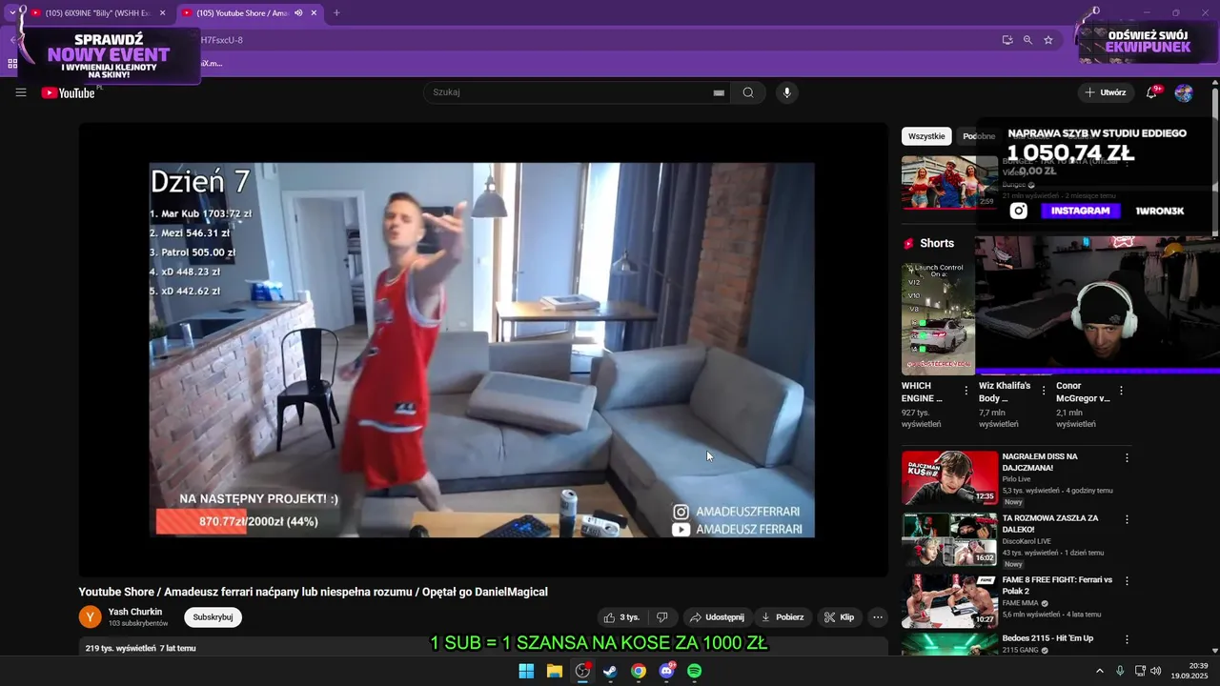The image size is (1220, 686).
Task: Click the Pobierz download button
Action: click(x=783, y=617)
